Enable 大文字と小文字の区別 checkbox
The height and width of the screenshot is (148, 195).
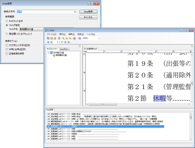7,45
